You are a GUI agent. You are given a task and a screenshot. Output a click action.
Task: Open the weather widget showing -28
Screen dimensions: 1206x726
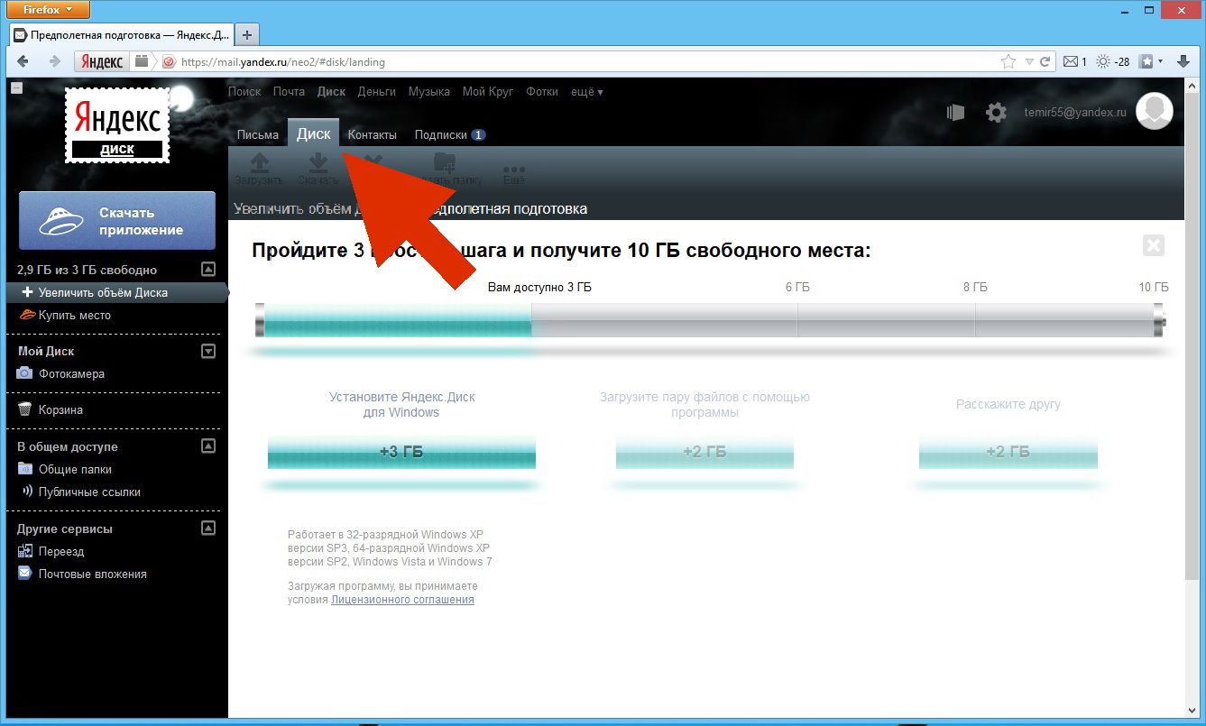(x=1112, y=62)
